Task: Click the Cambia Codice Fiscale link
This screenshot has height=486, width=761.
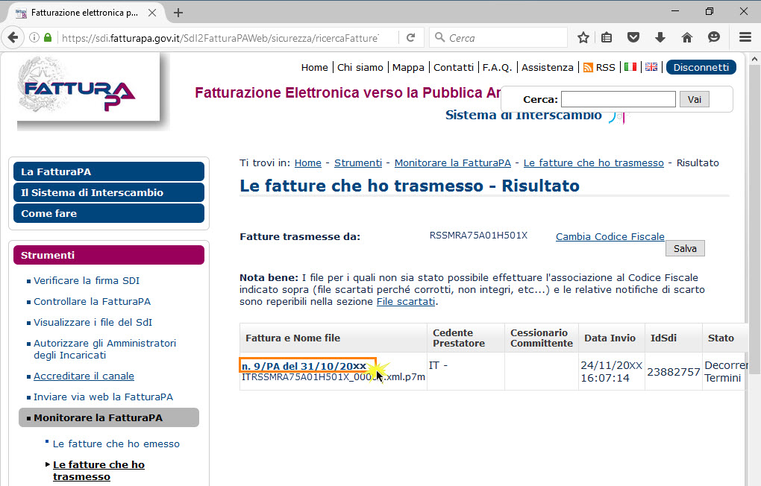Action: (610, 237)
